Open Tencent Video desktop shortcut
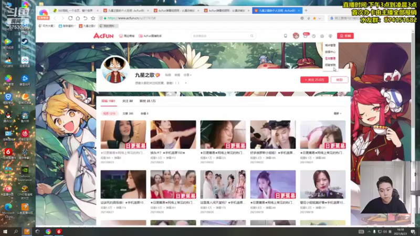This screenshot has width=420, height=236. (8, 44)
